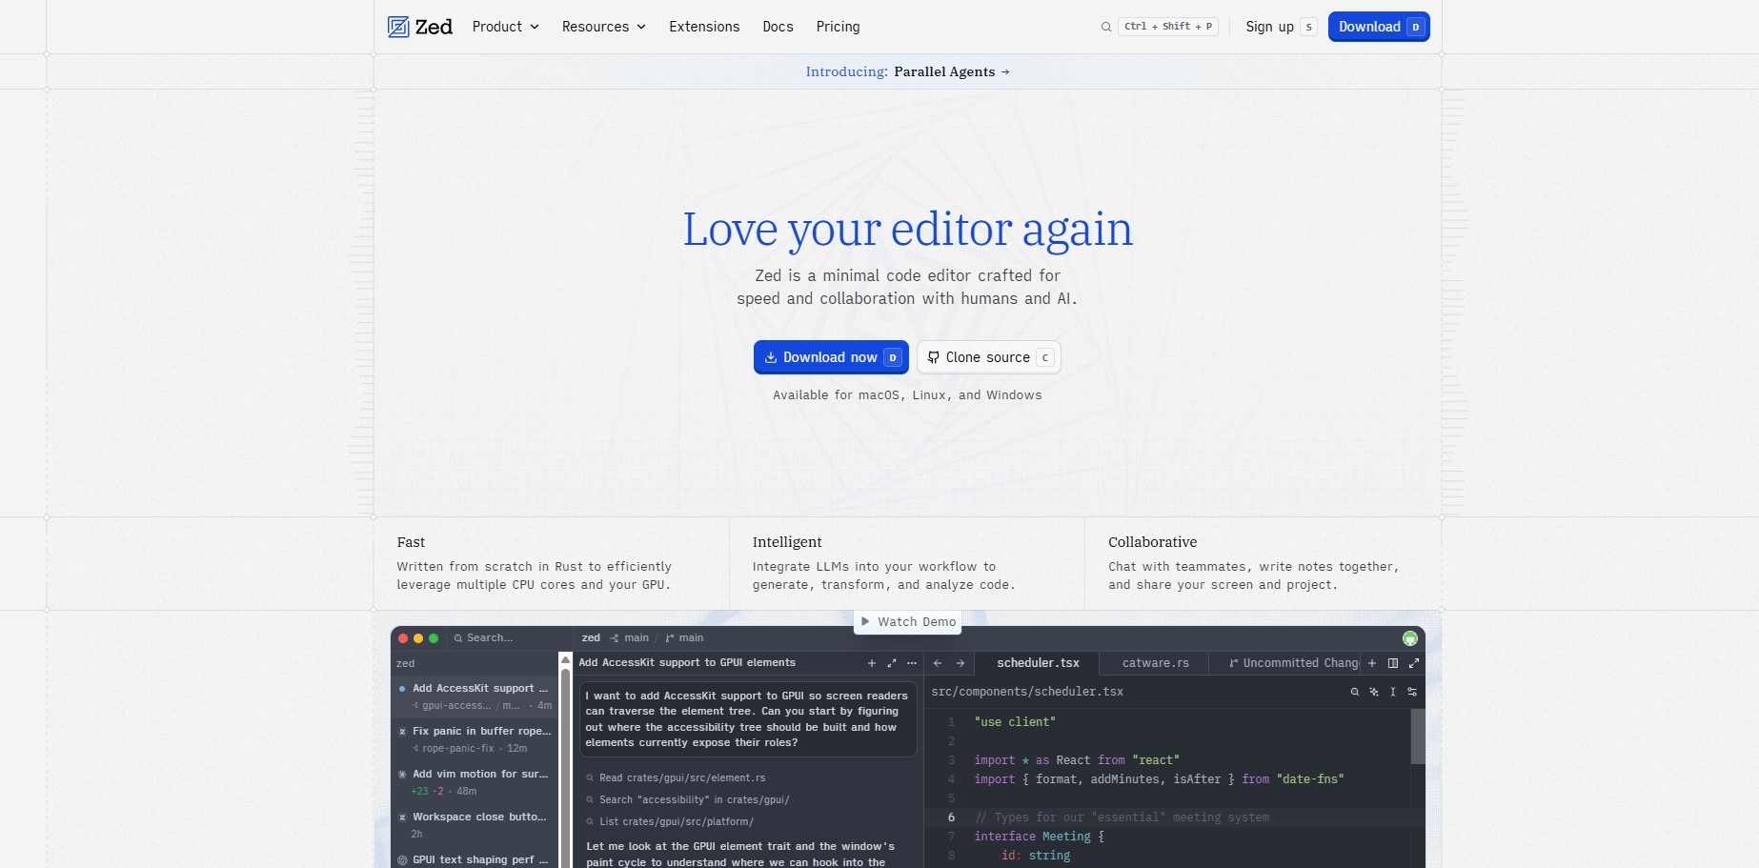Screen dimensions: 1759x868
Task: Click the zed project name in title bar
Action: click(591, 638)
